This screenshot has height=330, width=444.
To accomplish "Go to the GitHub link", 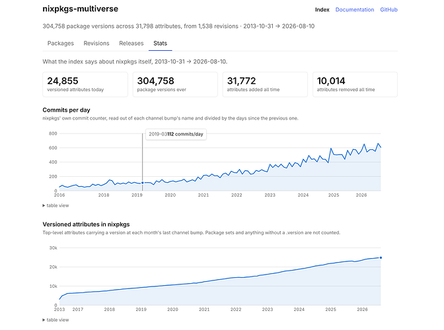I will tap(388, 10).
